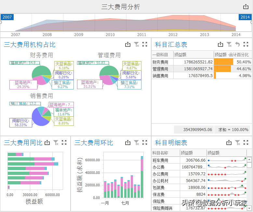253x212 pixels.
Task: Maximize the 三大费用机构占比 panel
Action: click(x=145, y=45)
